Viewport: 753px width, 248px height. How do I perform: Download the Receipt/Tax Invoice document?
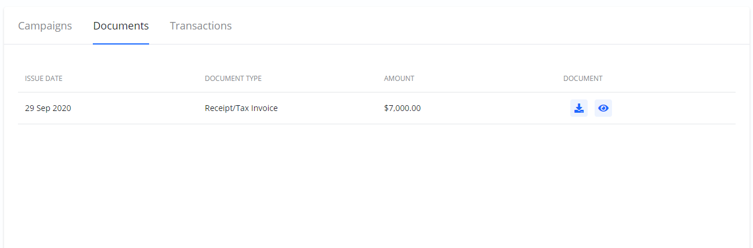click(578, 108)
